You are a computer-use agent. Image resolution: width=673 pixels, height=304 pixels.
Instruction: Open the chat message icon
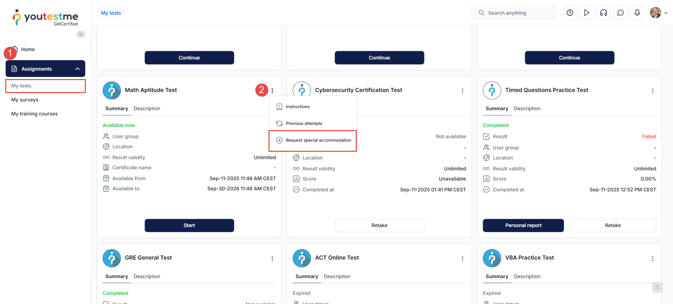click(620, 13)
